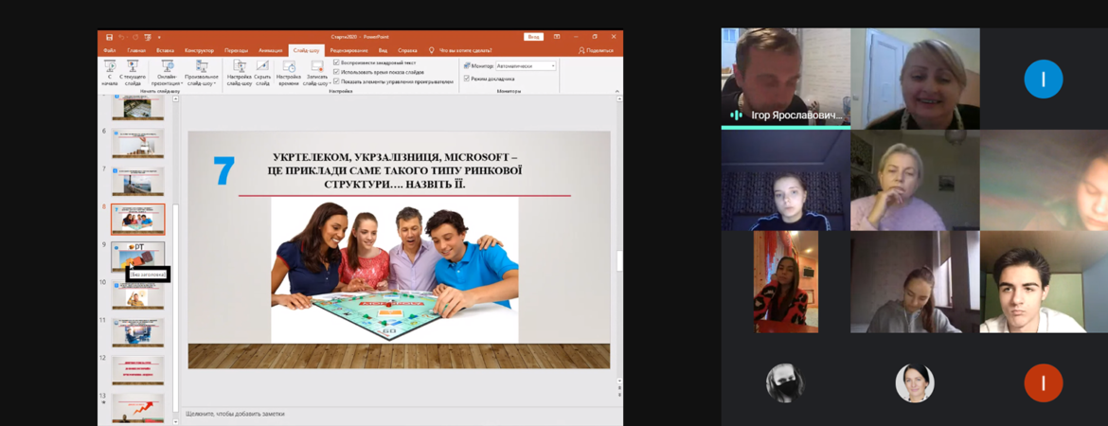Collapse the ribbon with the chevron

pos(617,91)
